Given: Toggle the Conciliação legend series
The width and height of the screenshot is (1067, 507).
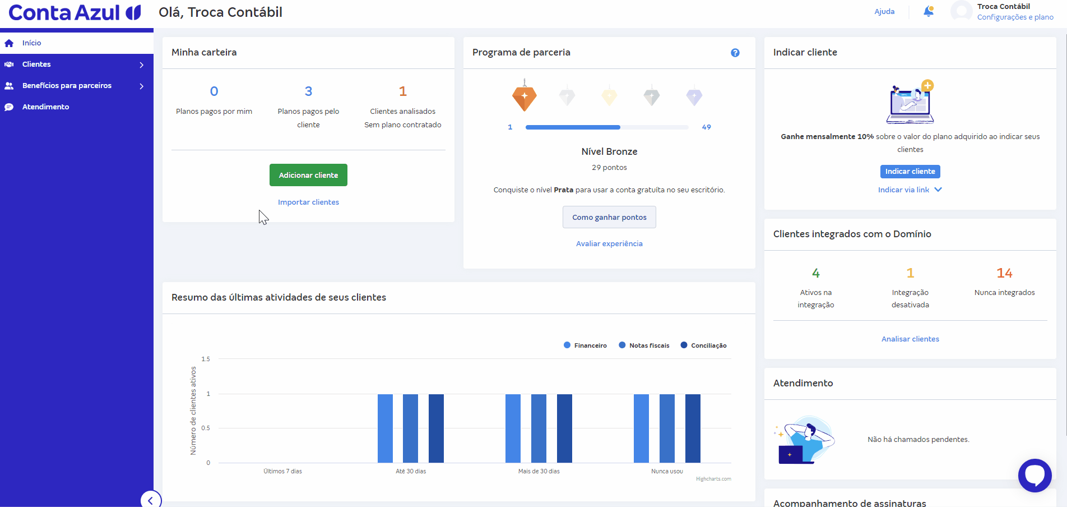Looking at the screenshot, I should 703,345.
